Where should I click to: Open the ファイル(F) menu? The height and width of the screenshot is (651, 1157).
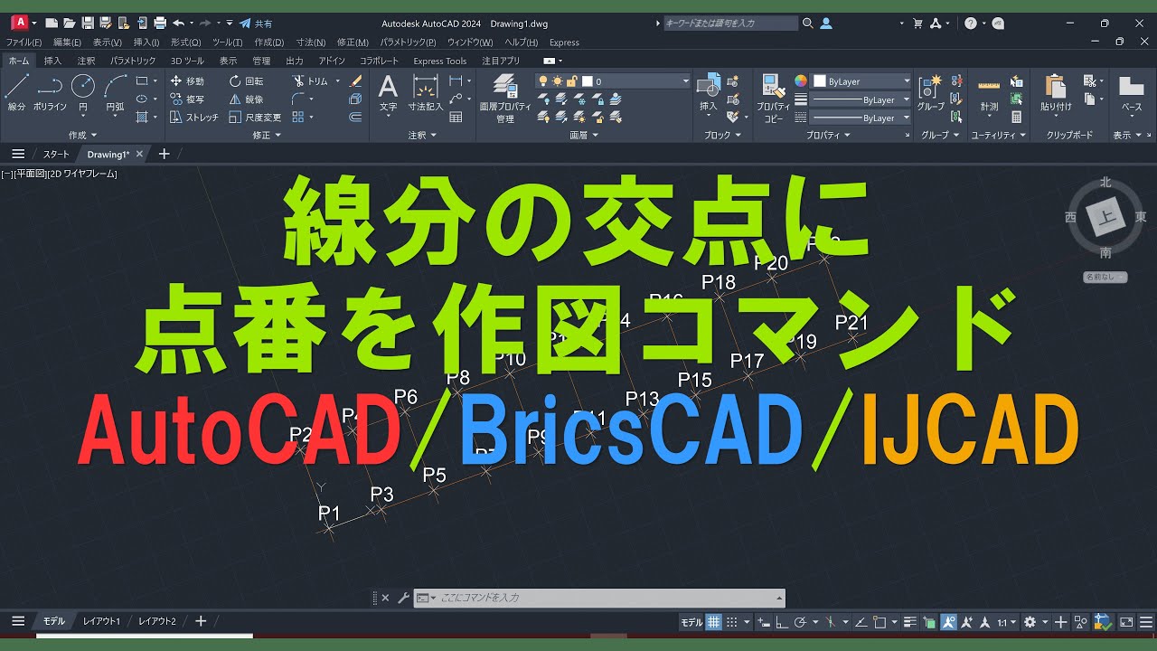pos(24,42)
